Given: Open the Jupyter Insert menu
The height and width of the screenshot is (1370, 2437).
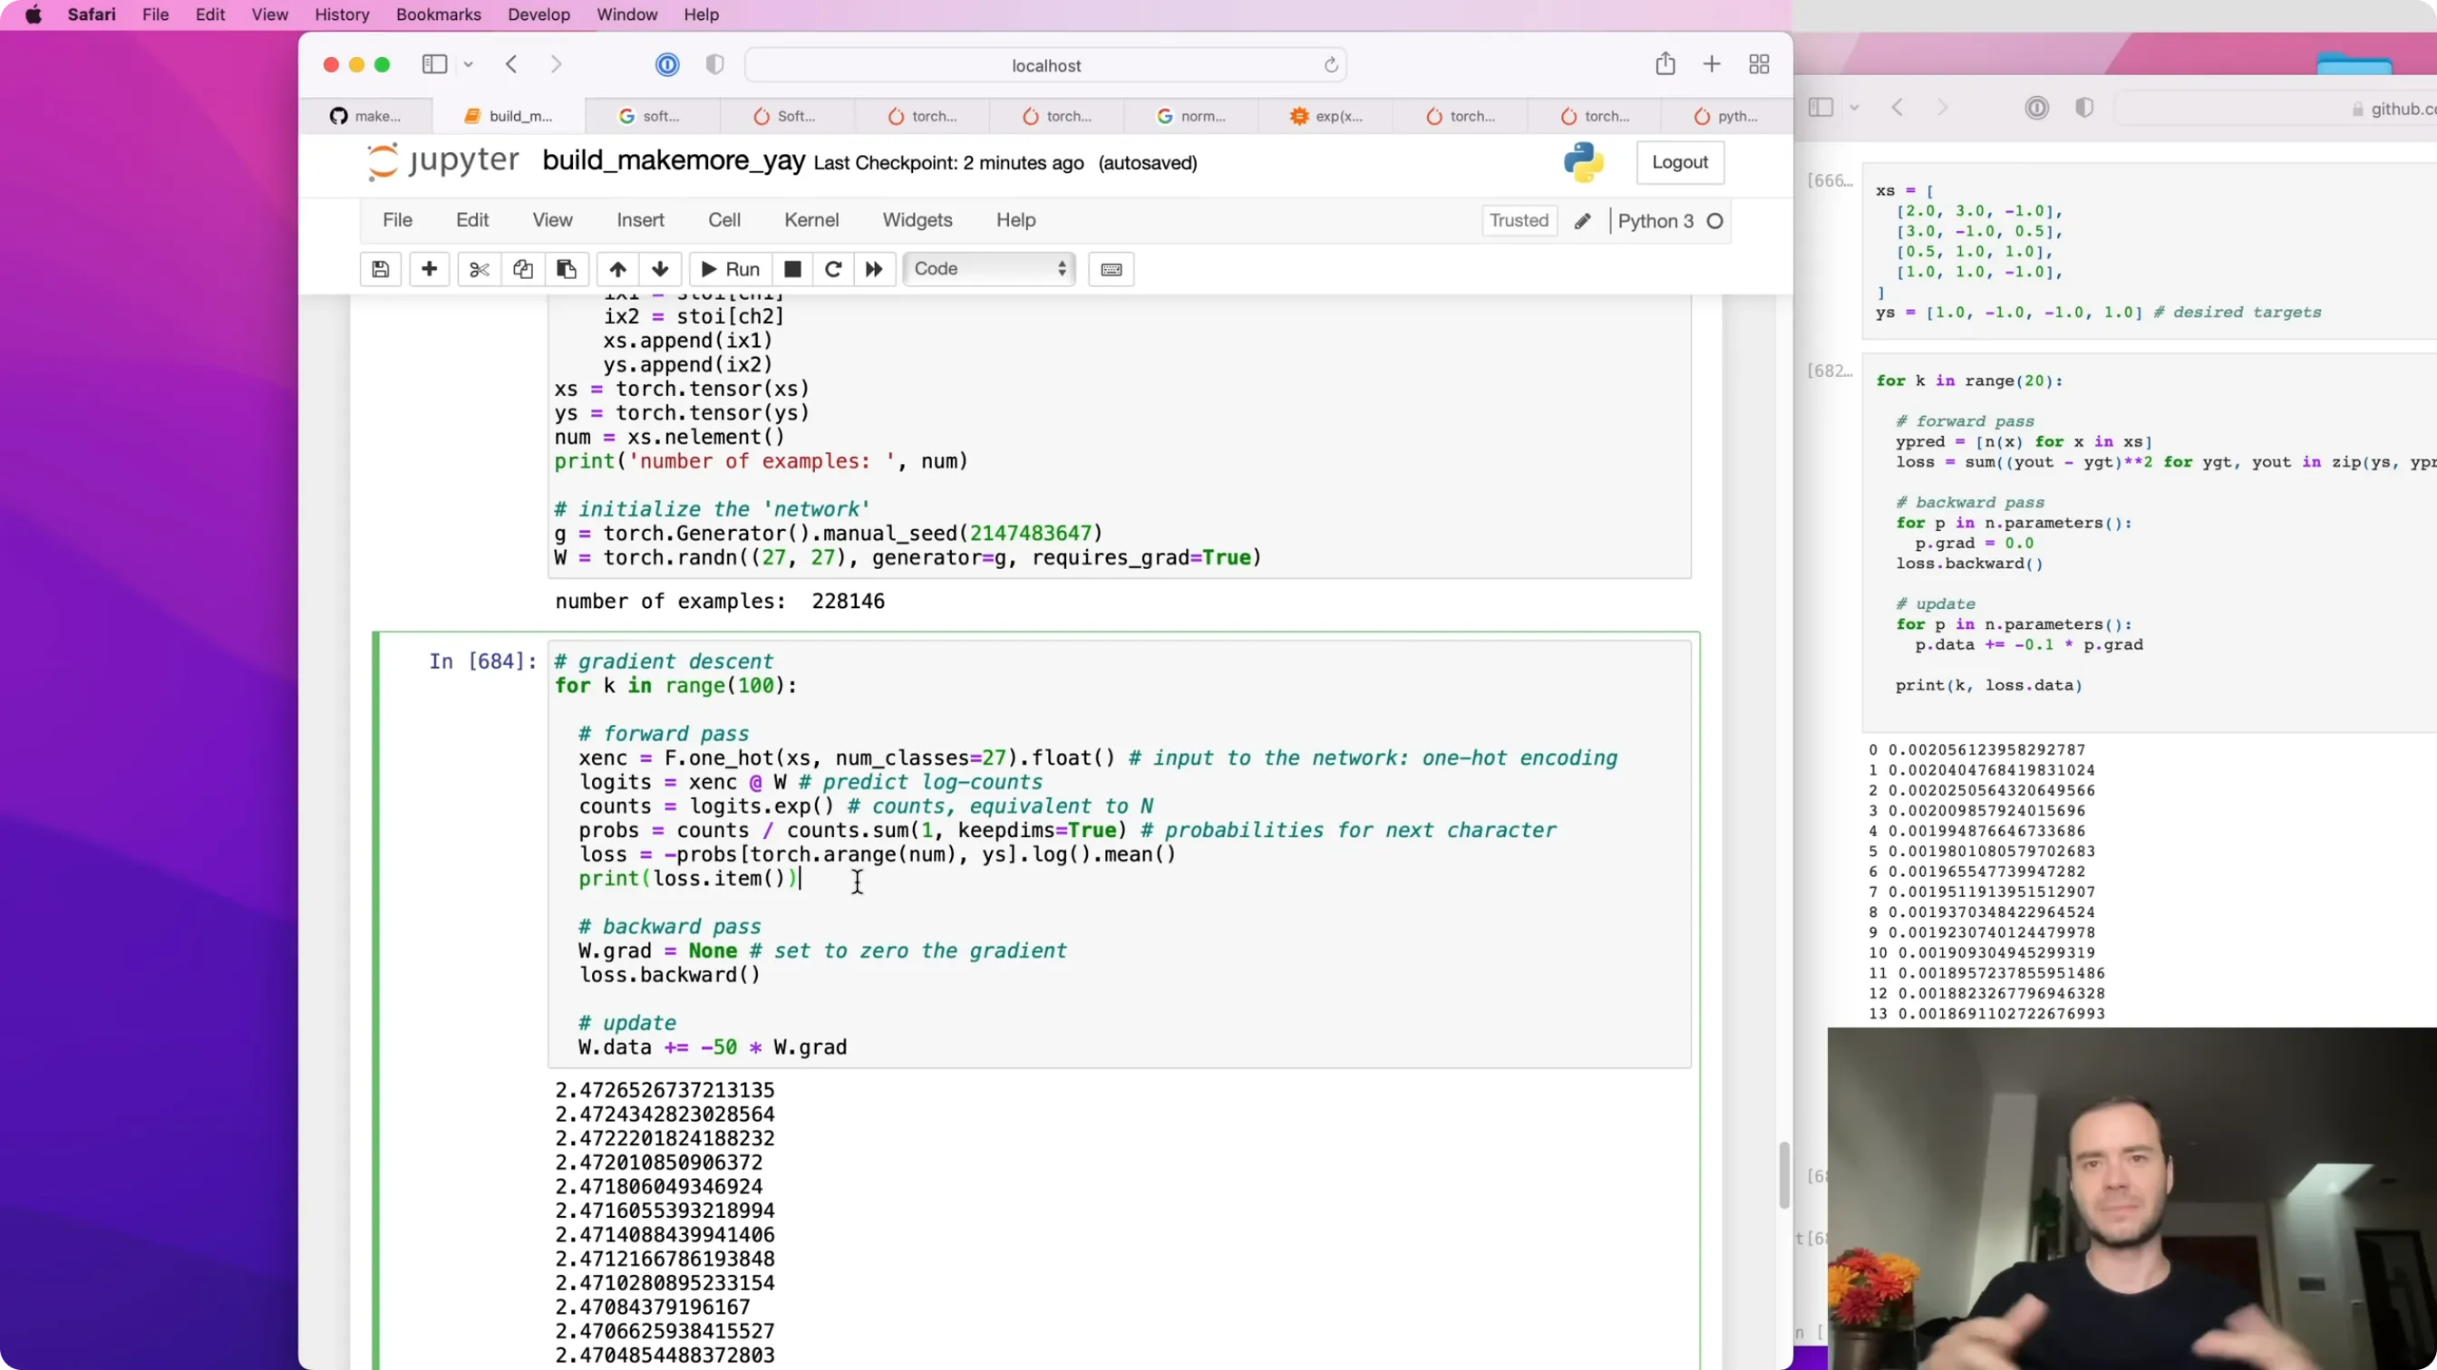Looking at the screenshot, I should (x=640, y=220).
